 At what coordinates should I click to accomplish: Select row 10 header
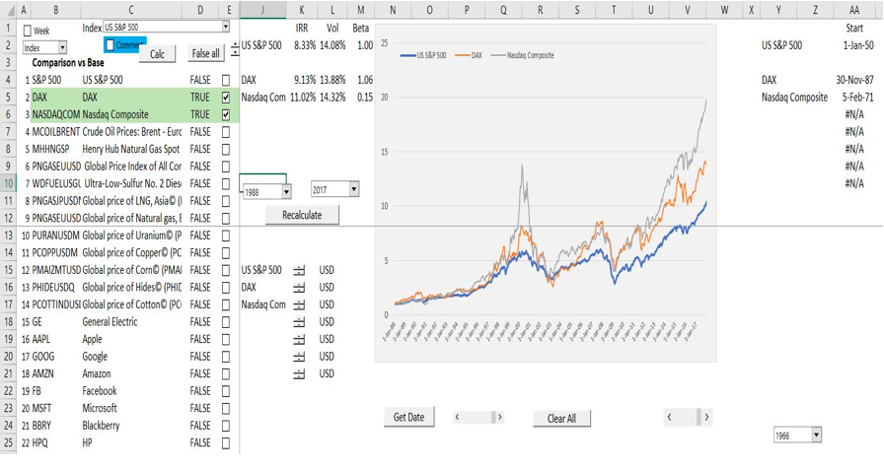[9, 183]
